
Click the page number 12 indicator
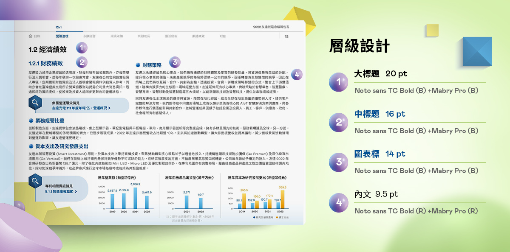tap(286, 37)
